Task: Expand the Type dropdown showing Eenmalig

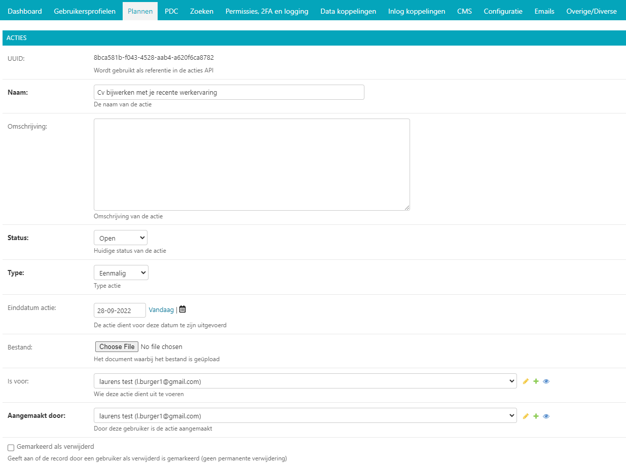Action: click(121, 273)
